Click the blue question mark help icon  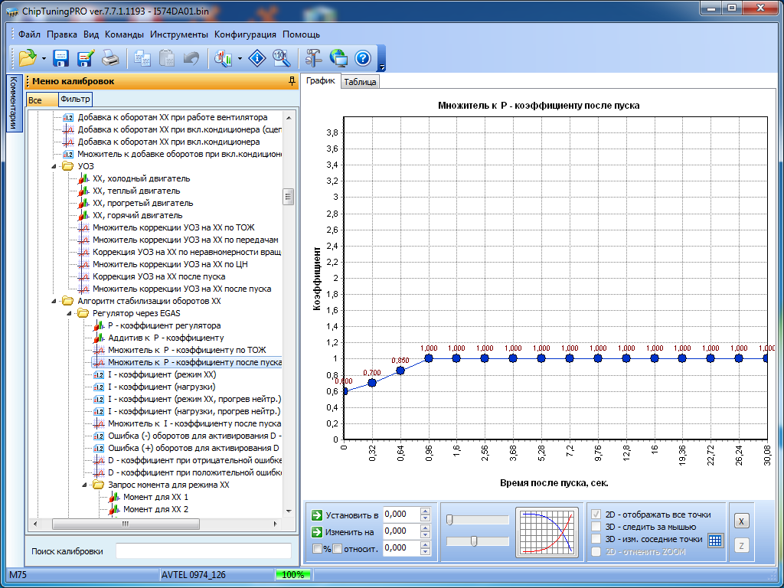(x=363, y=57)
